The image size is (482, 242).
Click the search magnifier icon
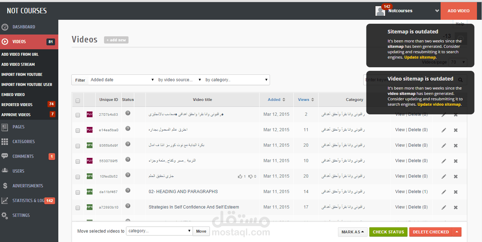(460, 80)
